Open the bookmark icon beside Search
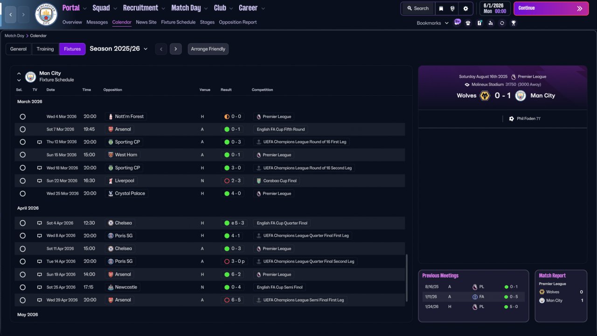597x336 pixels. 441,8
